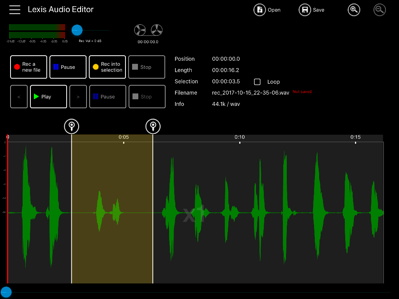The image size is (399, 299).
Task: Zoom in with the magnifier plus icon
Action: tap(354, 10)
